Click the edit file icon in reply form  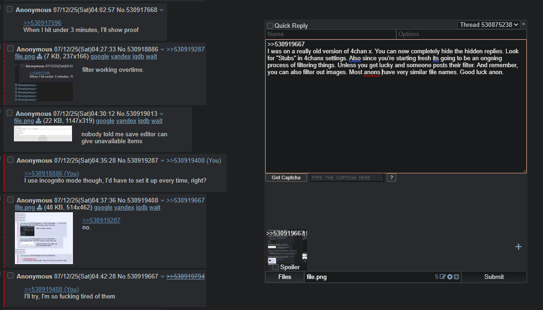443,277
